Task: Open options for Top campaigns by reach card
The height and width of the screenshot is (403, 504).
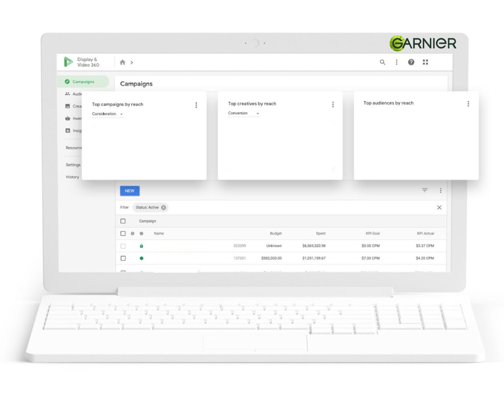Action: [x=196, y=105]
